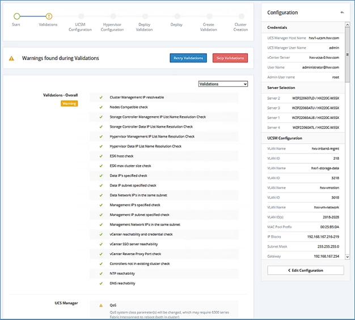Click checkmark for NTP reachability
The width and height of the screenshot is (355, 320).
(101, 274)
